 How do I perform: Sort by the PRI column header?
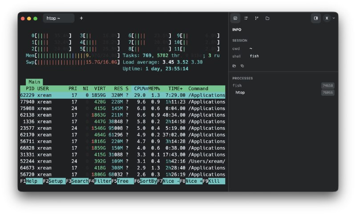[x=73, y=88]
